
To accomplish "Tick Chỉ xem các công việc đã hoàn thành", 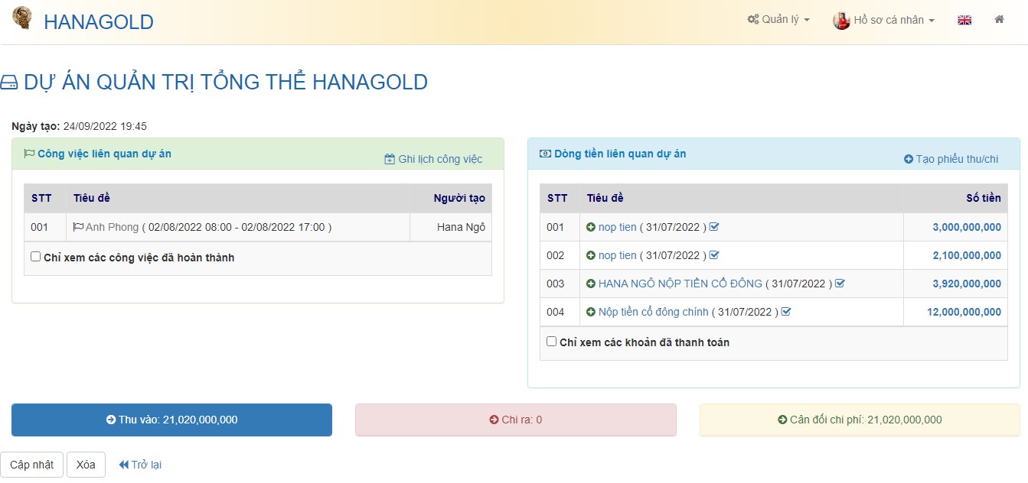I will tap(35, 257).
